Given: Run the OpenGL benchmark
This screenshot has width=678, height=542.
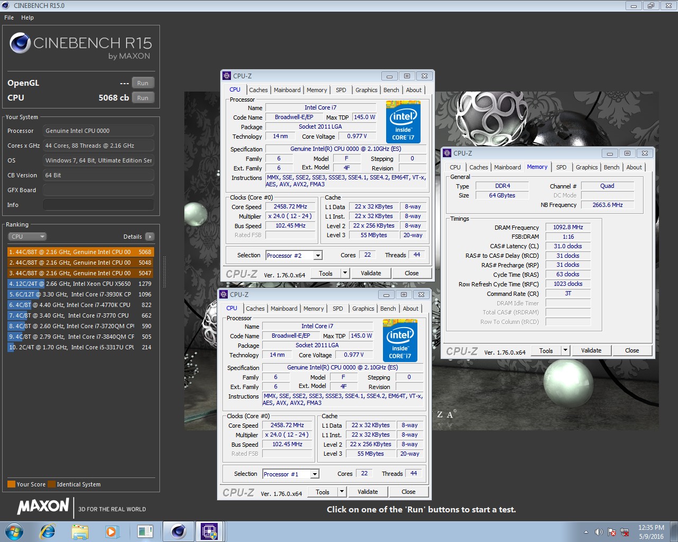Looking at the screenshot, I should click(x=142, y=83).
